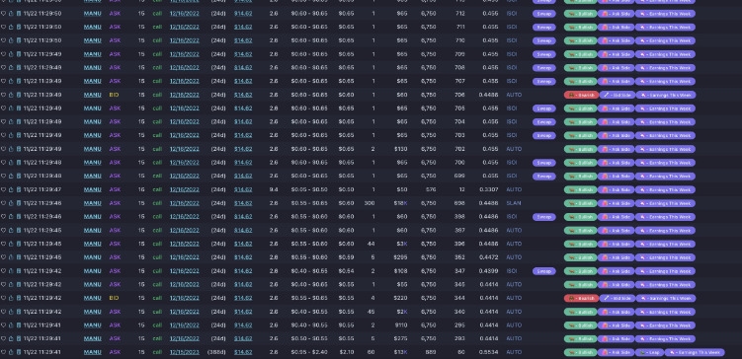Copy the 300-size SLAN trade at 11:29:46
This screenshot has width=742, height=359.
[x=19, y=203]
